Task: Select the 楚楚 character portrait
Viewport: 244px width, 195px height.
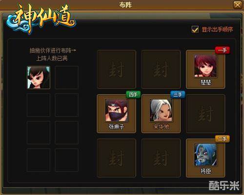Action: [205, 66]
